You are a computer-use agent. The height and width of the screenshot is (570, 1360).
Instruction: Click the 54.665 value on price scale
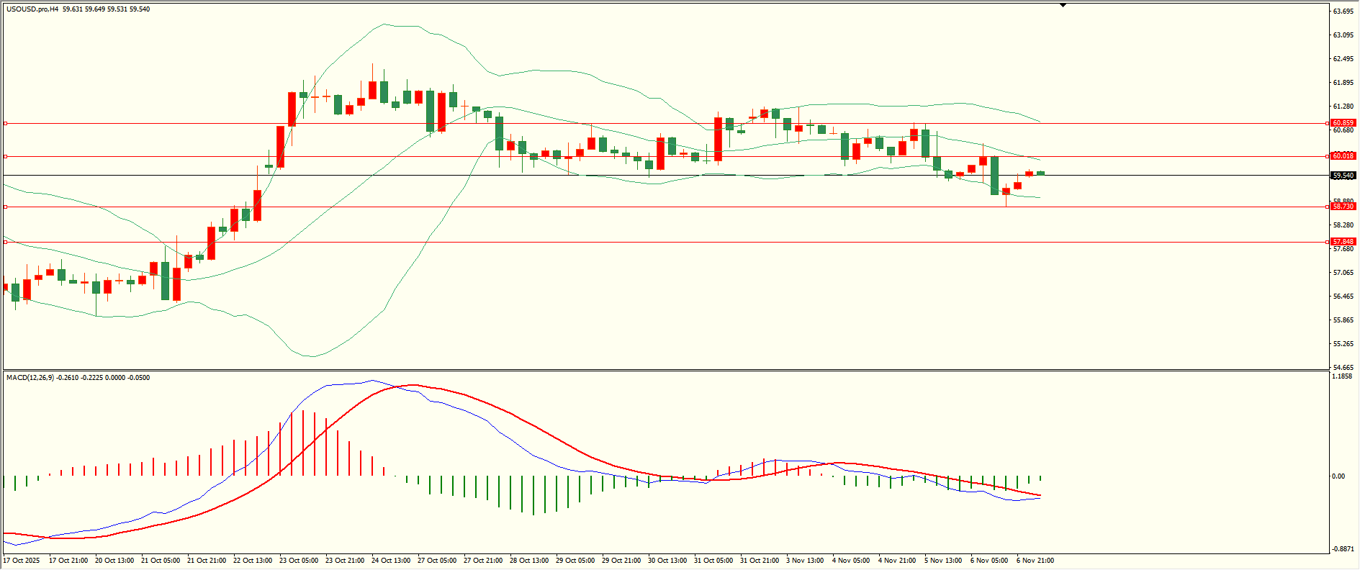(1343, 368)
